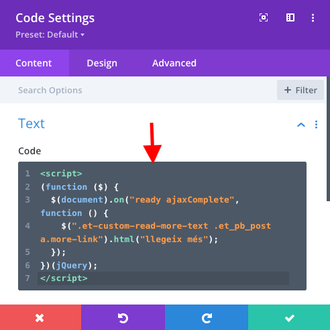Open the Preset: Default dropdown
330x330 pixels.
(50, 35)
